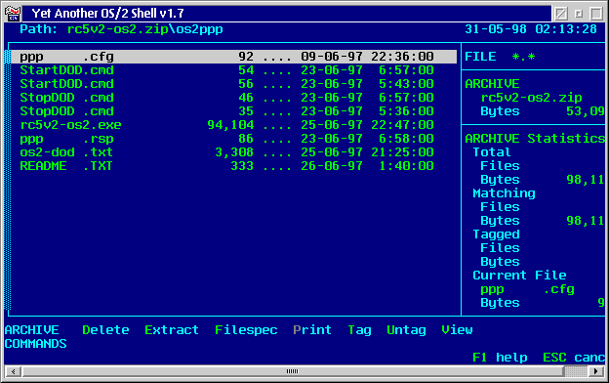The width and height of the screenshot is (609, 383).
Task: Click the Tag command
Action: [x=360, y=330]
